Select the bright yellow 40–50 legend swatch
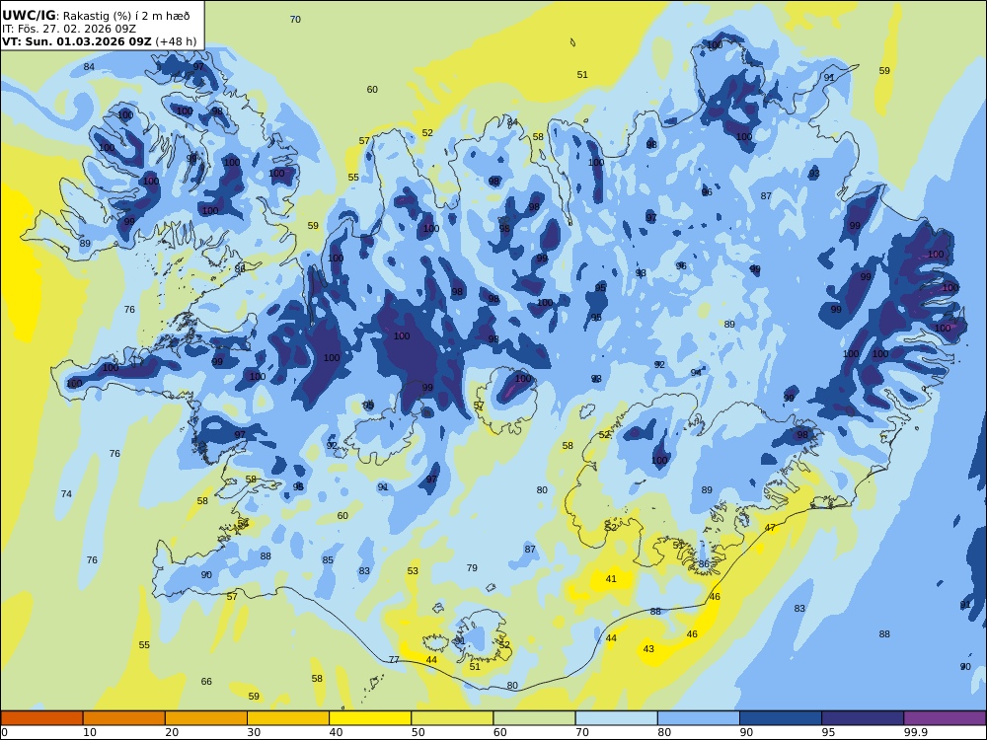Screen dimensions: 987x740 point(370,718)
